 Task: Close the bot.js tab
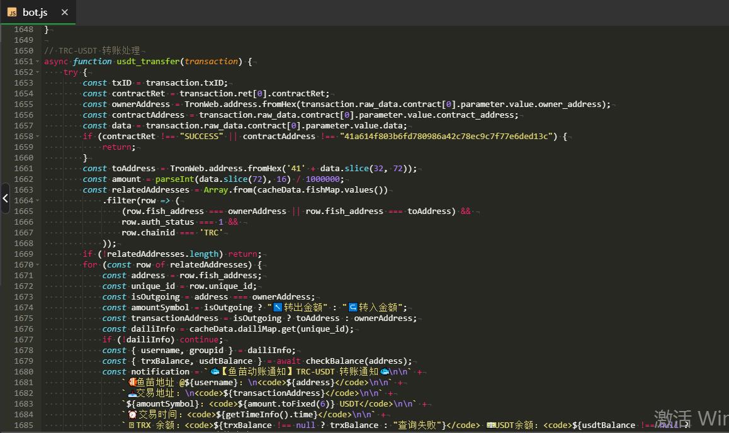tap(65, 12)
